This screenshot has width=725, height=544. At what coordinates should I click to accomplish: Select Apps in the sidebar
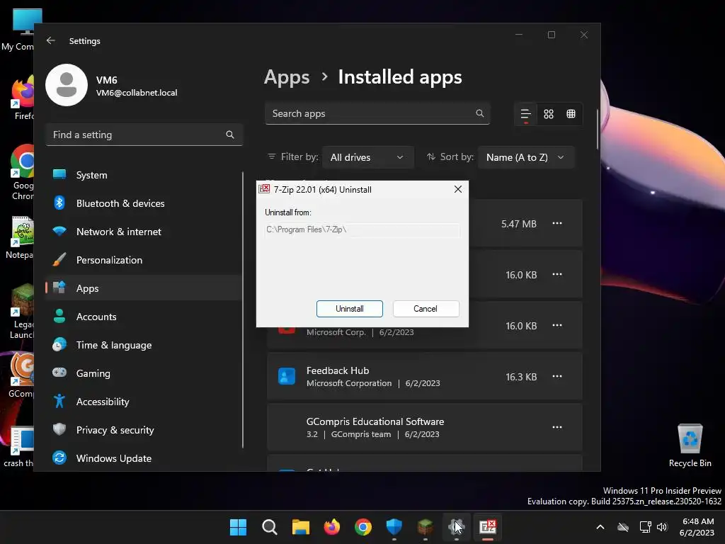click(144, 288)
